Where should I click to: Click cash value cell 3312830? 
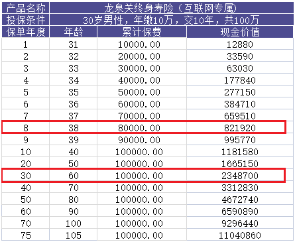tap(240, 188)
